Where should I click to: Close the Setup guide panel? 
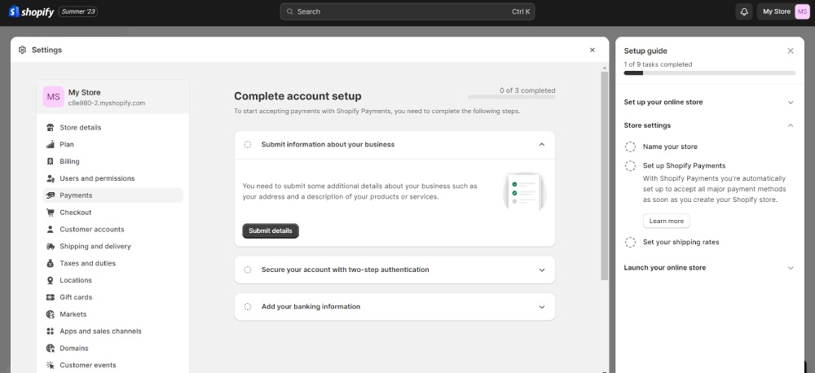[x=791, y=51]
